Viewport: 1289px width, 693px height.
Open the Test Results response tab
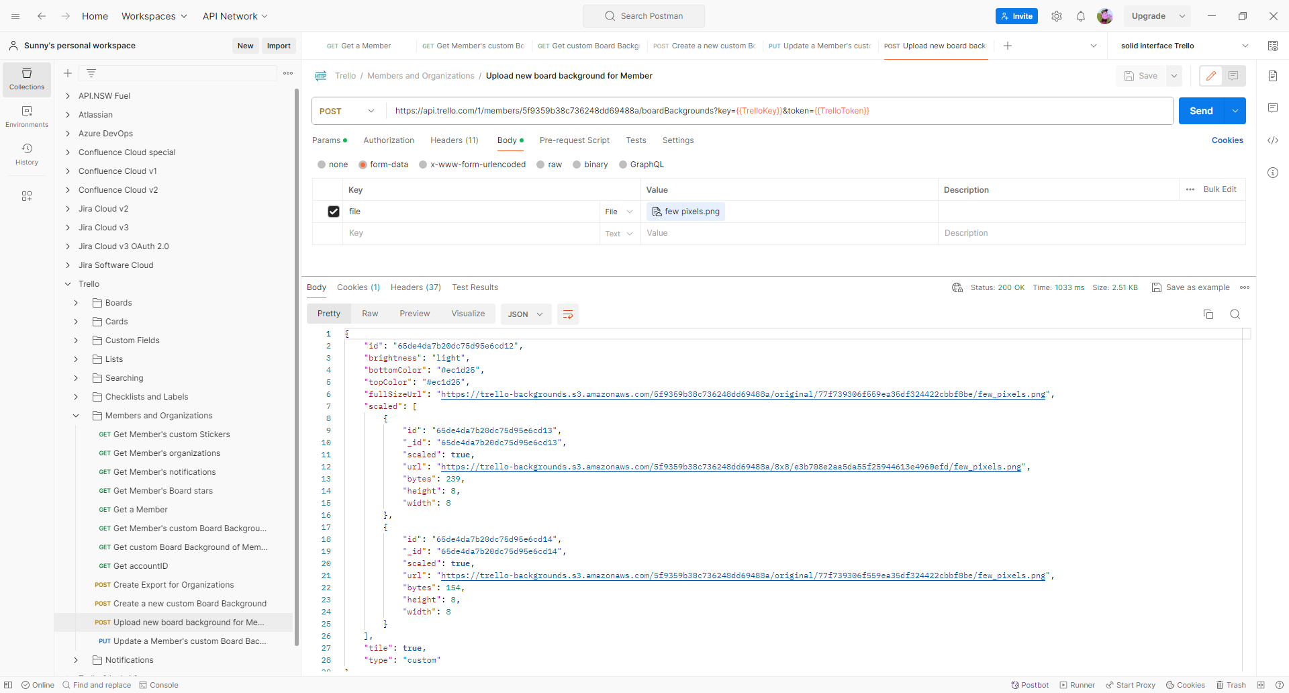475,287
